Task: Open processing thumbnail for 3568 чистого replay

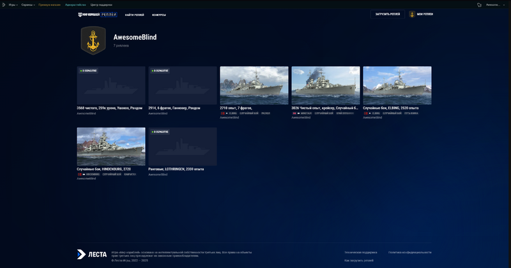Action: pos(111,85)
